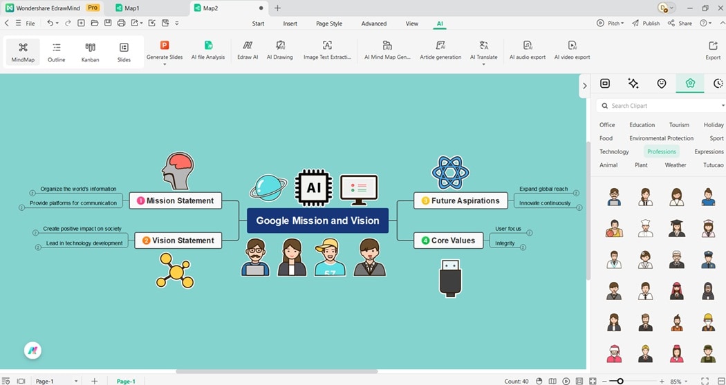The image size is (726, 385).
Task: Click the floating Edraw AI button on canvas
Action: [x=33, y=350]
